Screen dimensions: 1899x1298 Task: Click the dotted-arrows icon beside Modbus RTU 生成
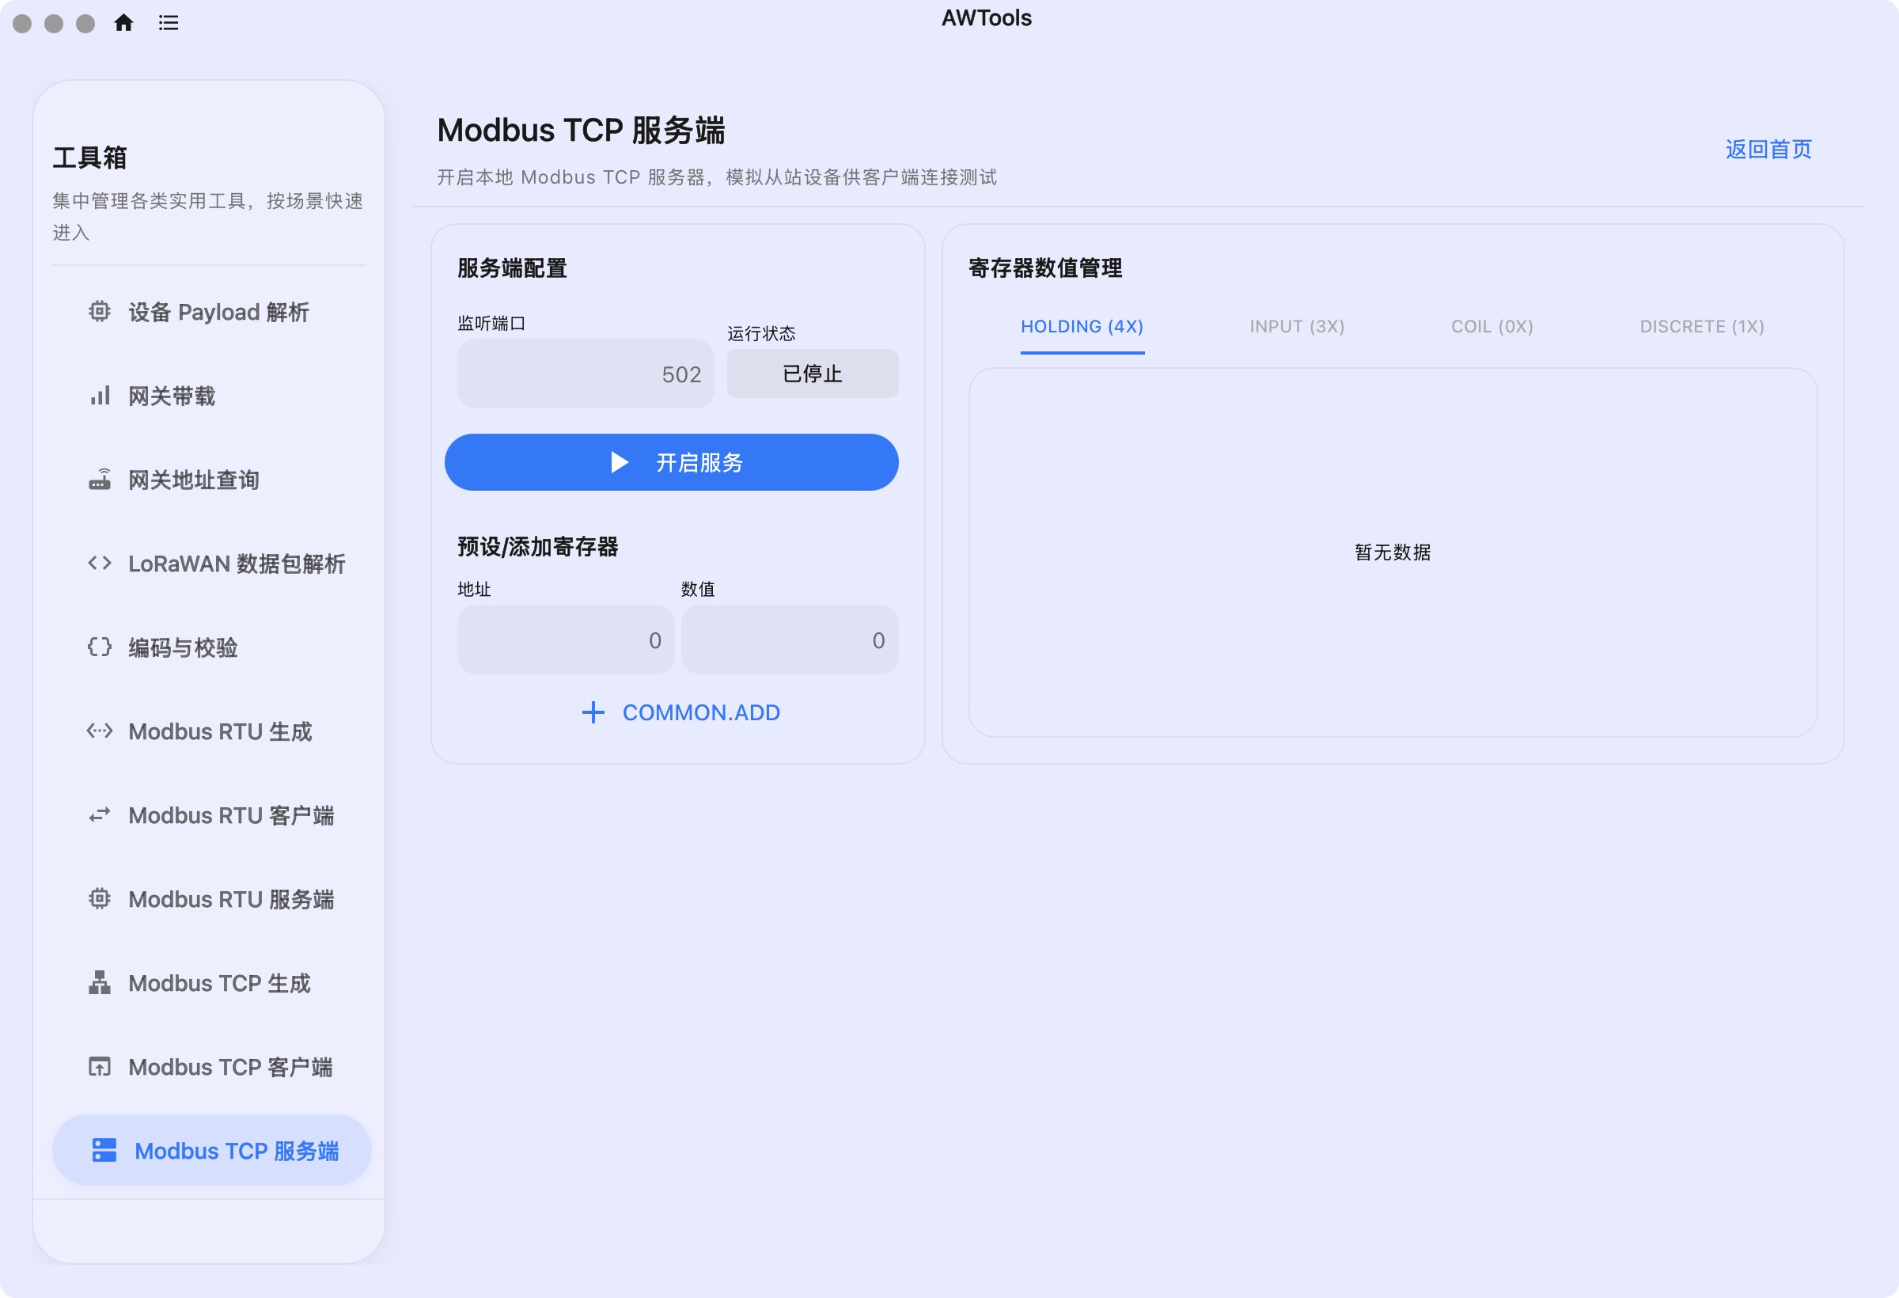point(100,731)
